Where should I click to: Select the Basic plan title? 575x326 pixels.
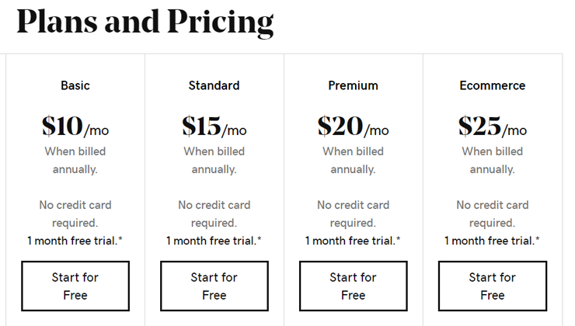tap(75, 85)
